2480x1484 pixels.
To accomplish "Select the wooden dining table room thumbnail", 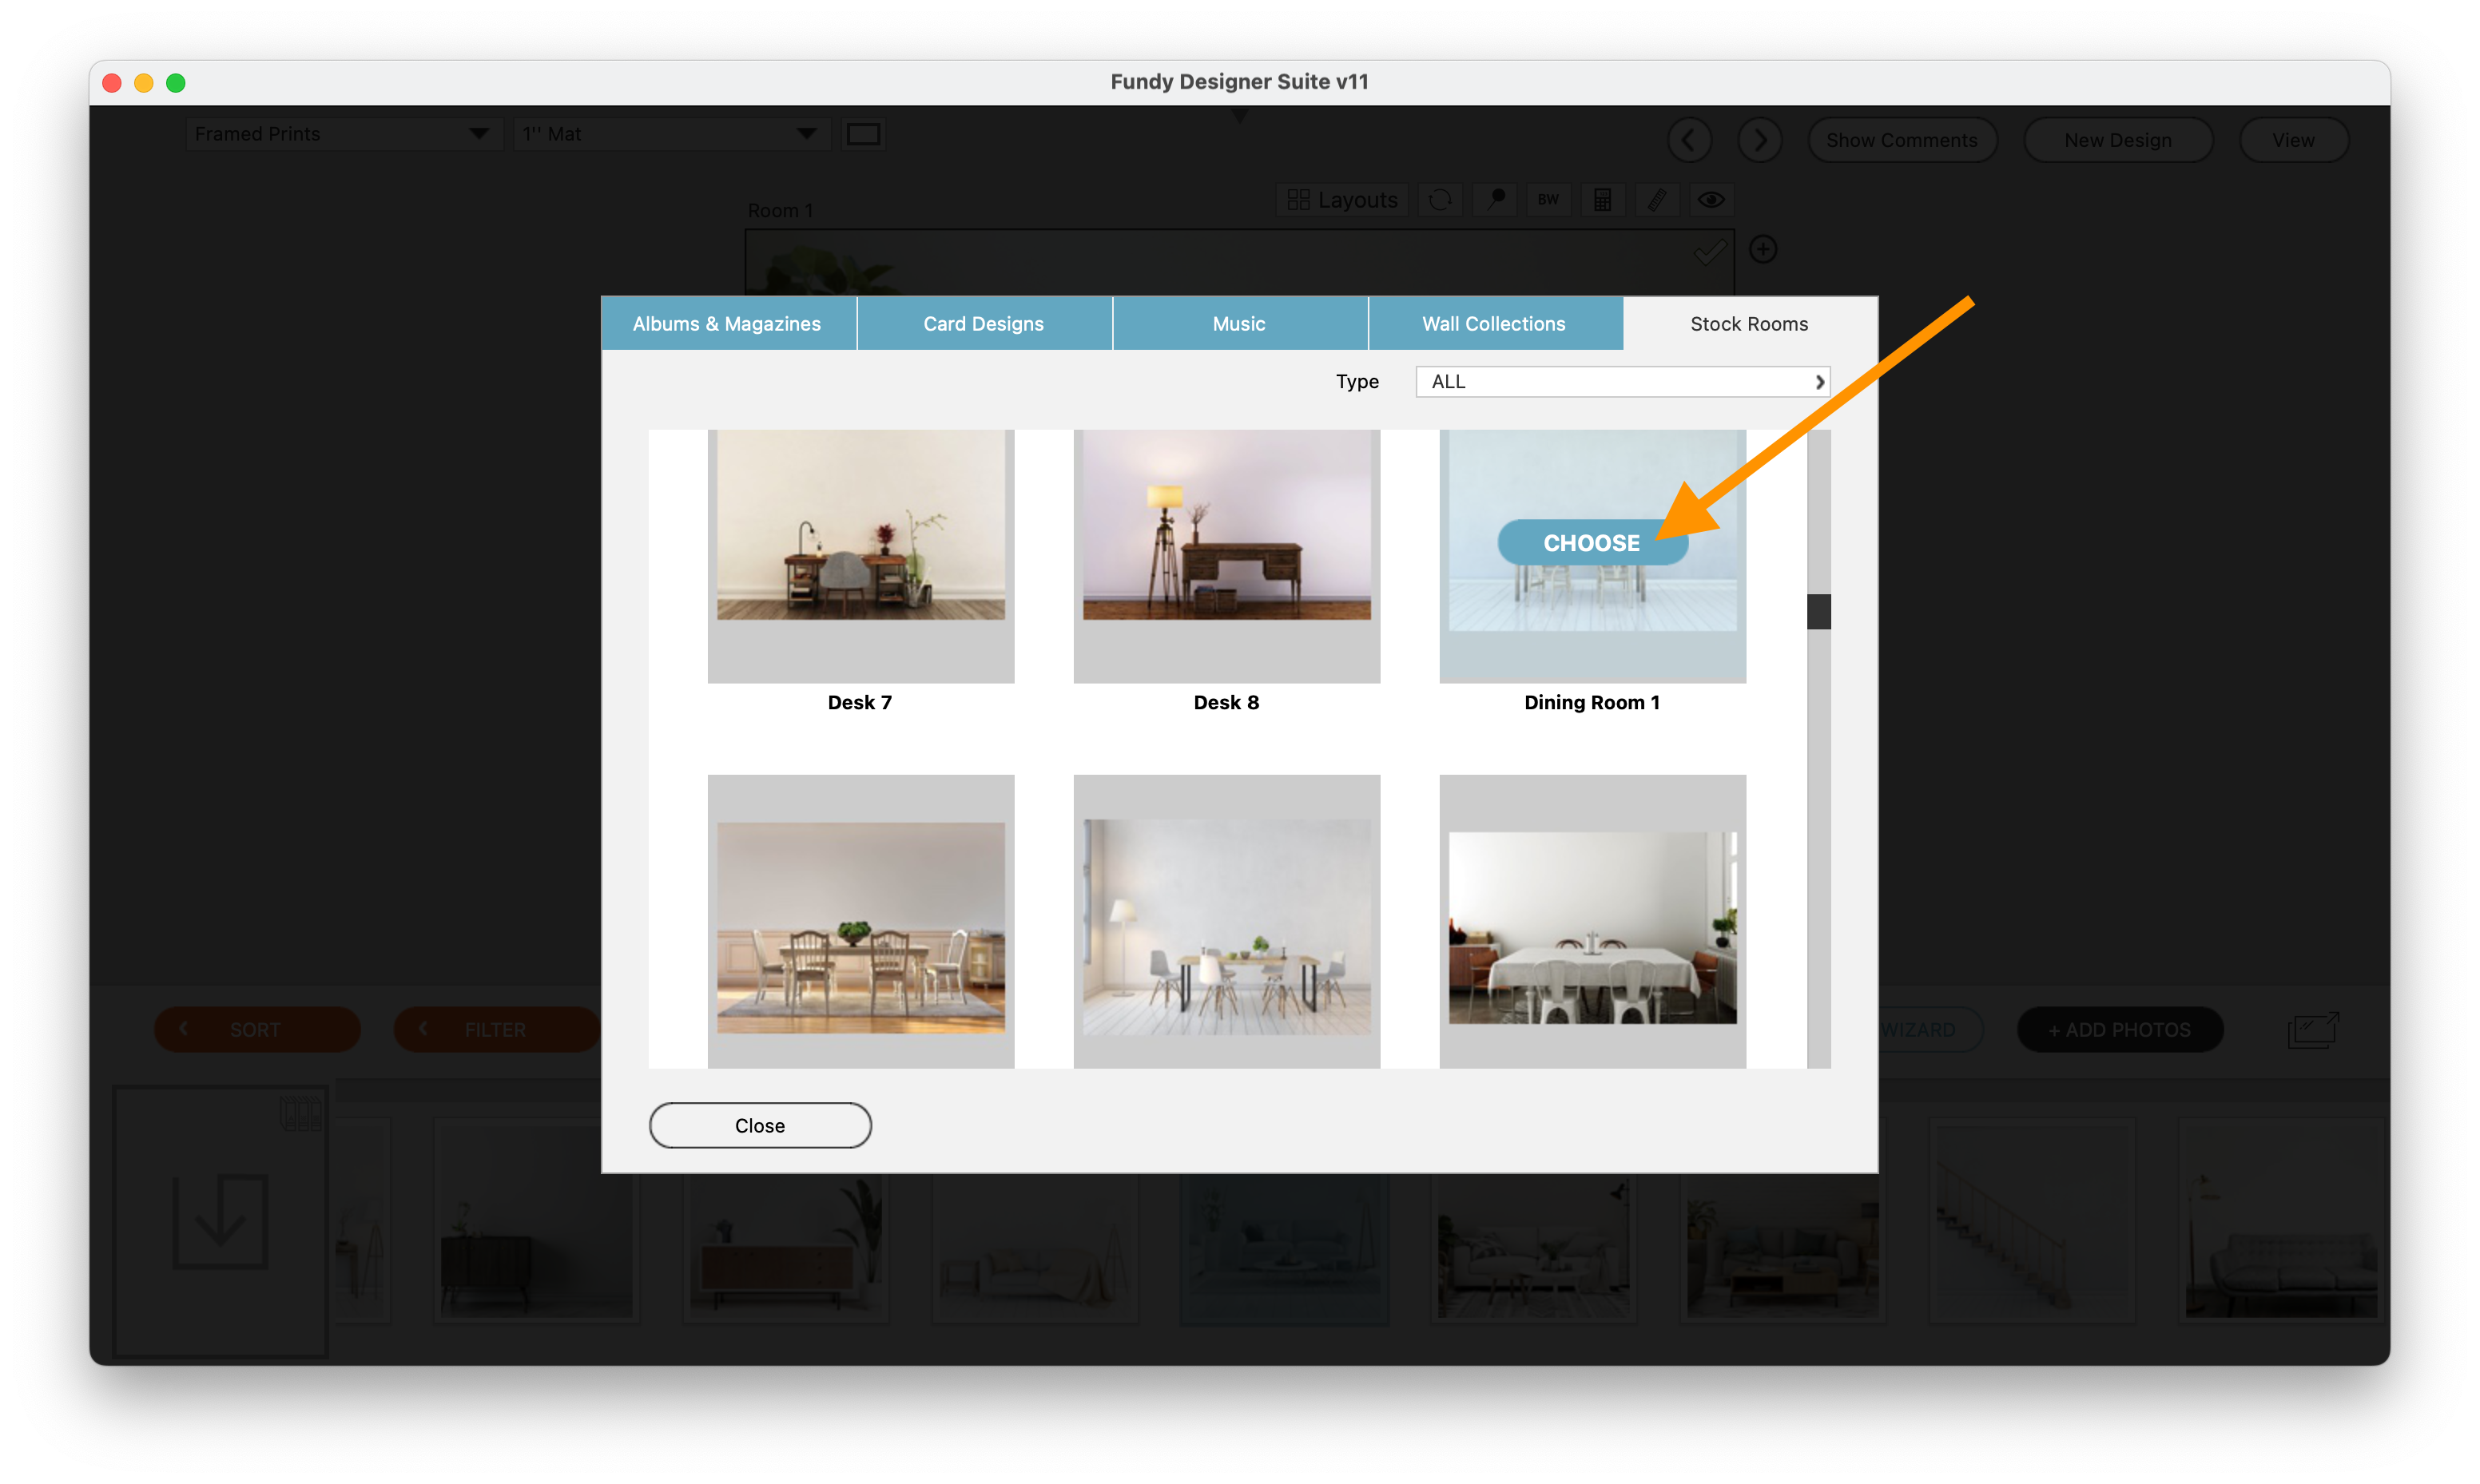I will point(861,921).
